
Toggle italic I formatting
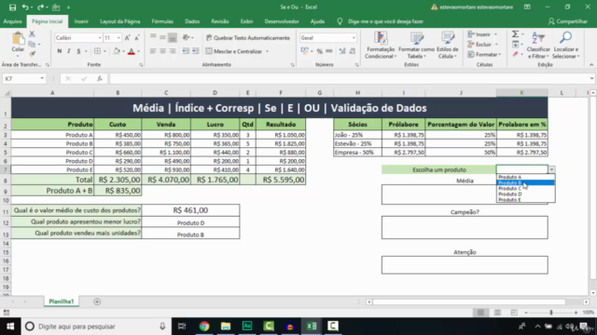pos(69,51)
